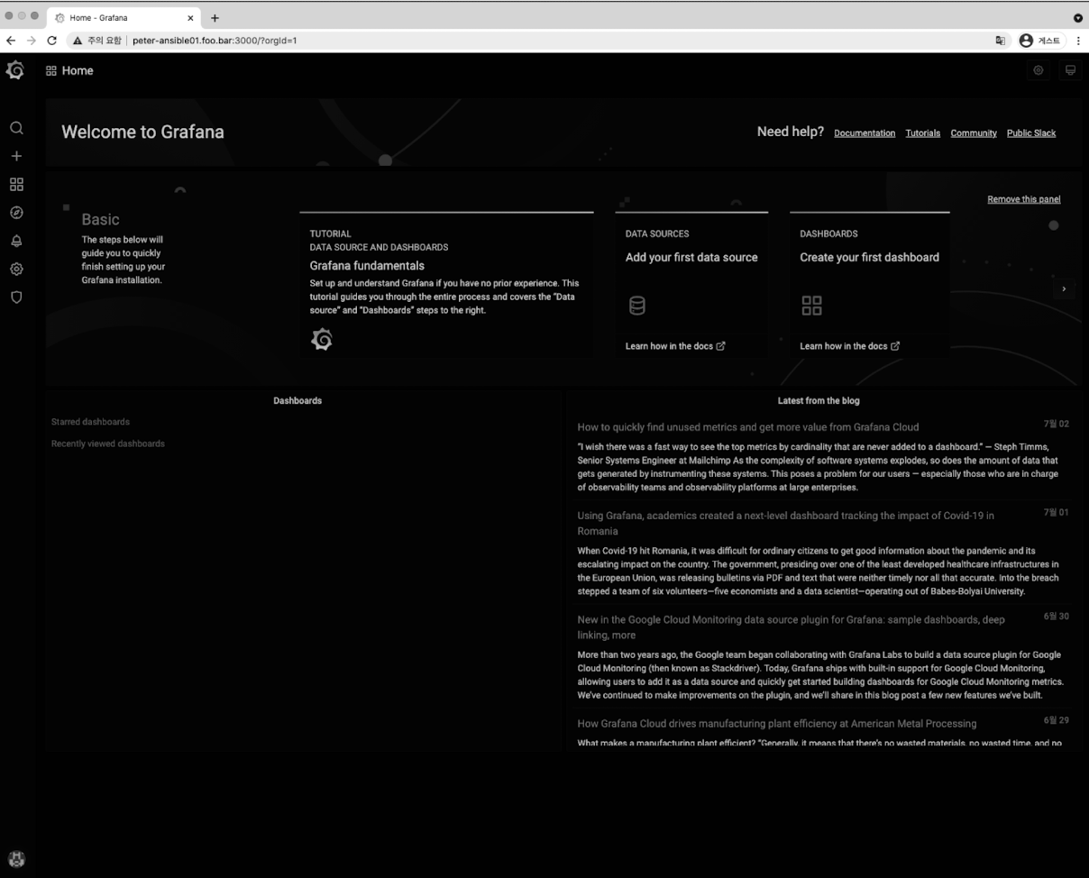Close the Home - Grafana browser tab

click(x=191, y=18)
